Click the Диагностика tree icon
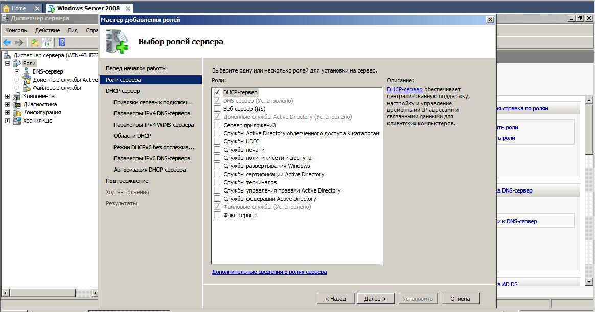Image resolution: width=595 pixels, height=312 pixels. click(x=17, y=104)
